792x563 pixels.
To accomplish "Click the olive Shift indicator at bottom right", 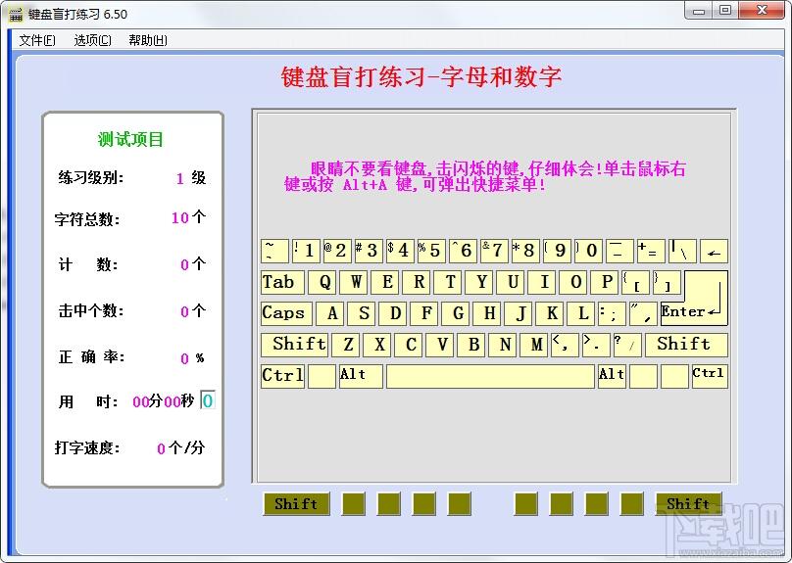I will coord(688,504).
